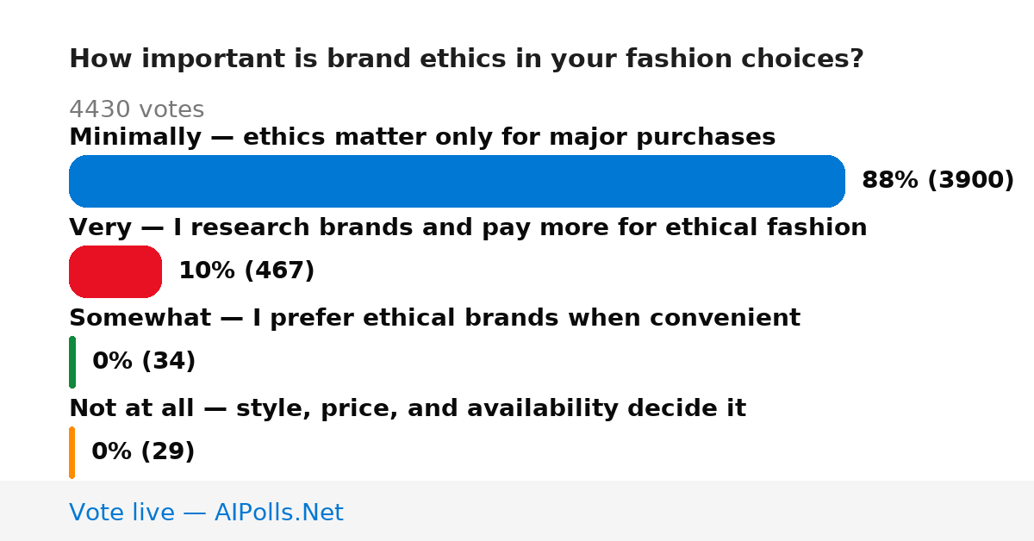
Task: Click the 0% (29) result label
Action: click(143, 452)
